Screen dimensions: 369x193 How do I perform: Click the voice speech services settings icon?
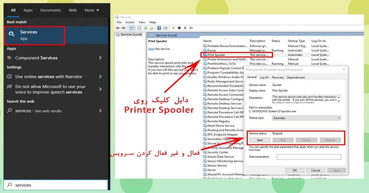pyautogui.click(x=9, y=87)
